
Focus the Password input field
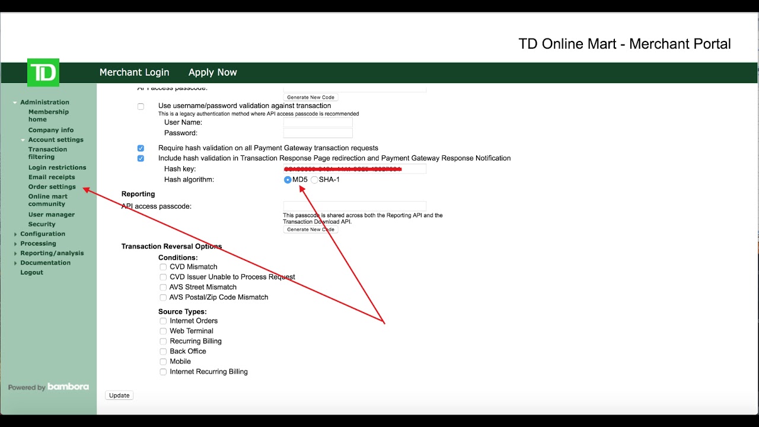[318, 133]
